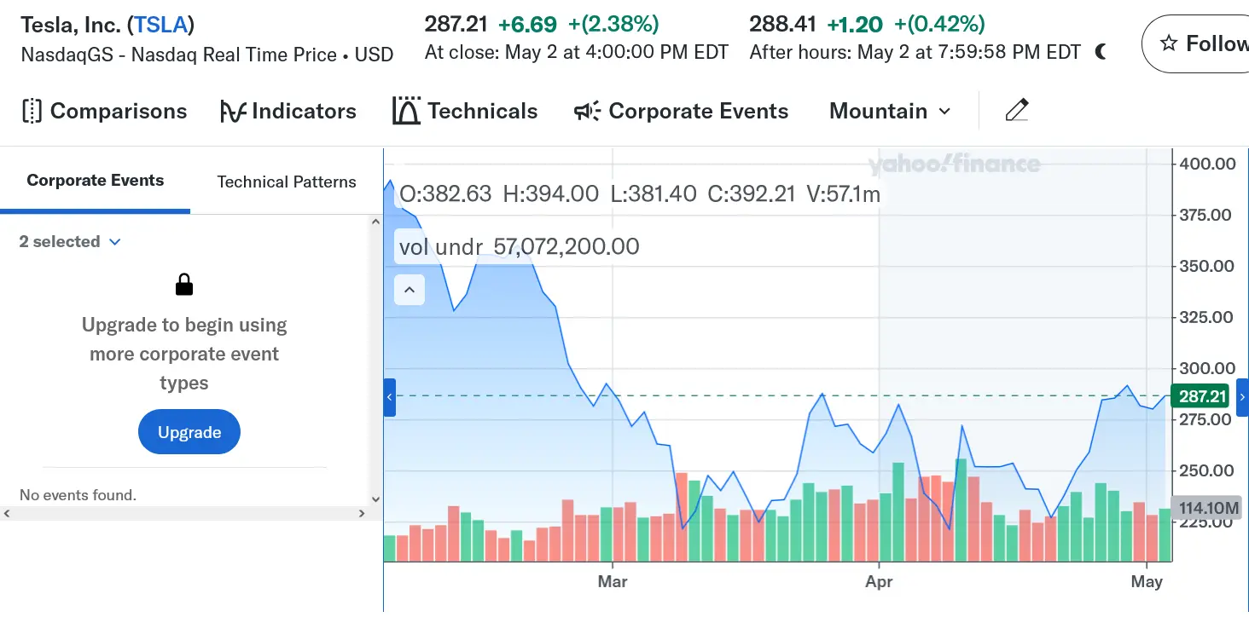Open the Mountain chart type dropdown
The height and width of the screenshot is (617, 1249).
(890, 111)
